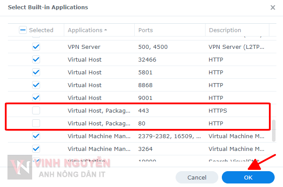283x187 pixels.
Task: Enable the HTTP port 80 checkbox
Action: click(36, 123)
